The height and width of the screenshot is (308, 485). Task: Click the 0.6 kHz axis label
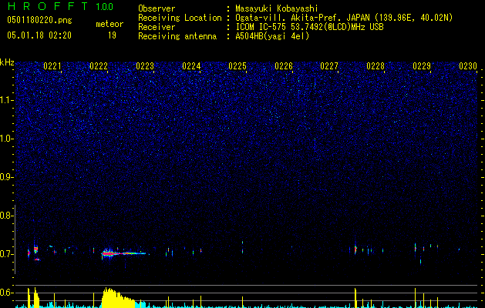(6, 293)
